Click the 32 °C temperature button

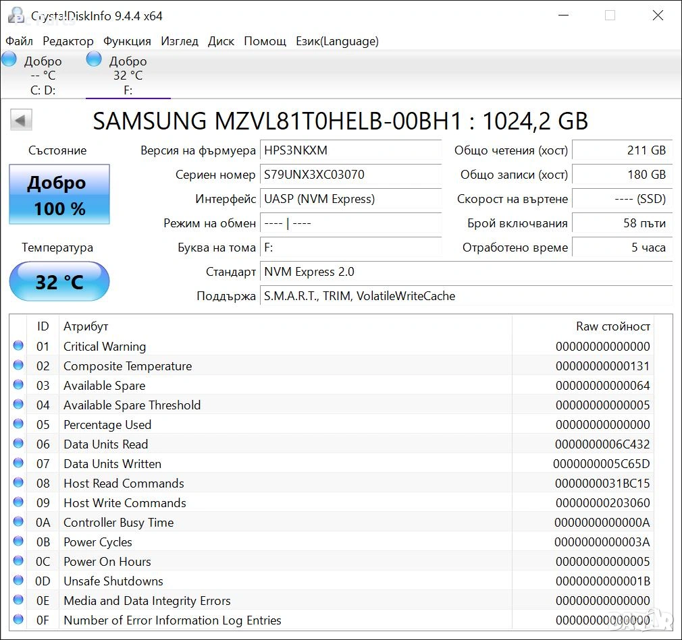(59, 281)
